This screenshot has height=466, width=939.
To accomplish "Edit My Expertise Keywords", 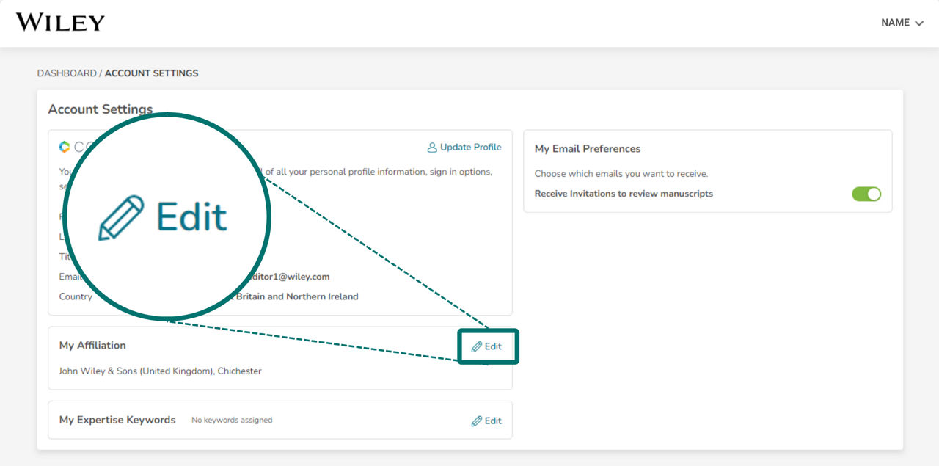I will click(x=487, y=421).
